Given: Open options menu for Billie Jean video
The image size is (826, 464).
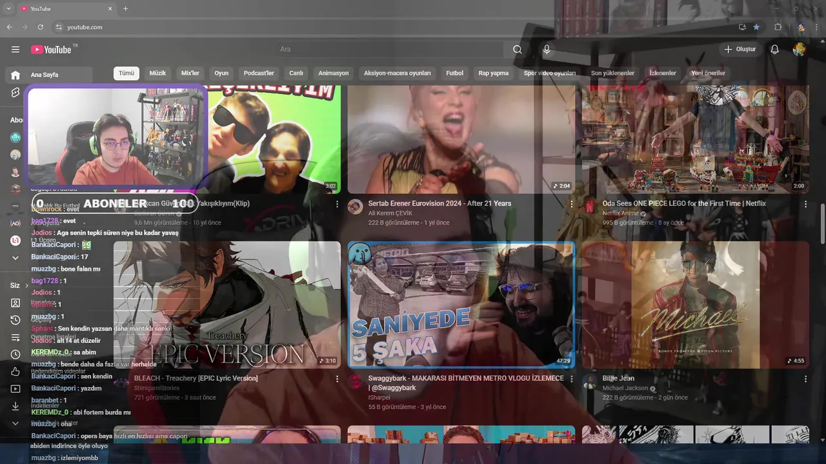Looking at the screenshot, I should 805,379.
